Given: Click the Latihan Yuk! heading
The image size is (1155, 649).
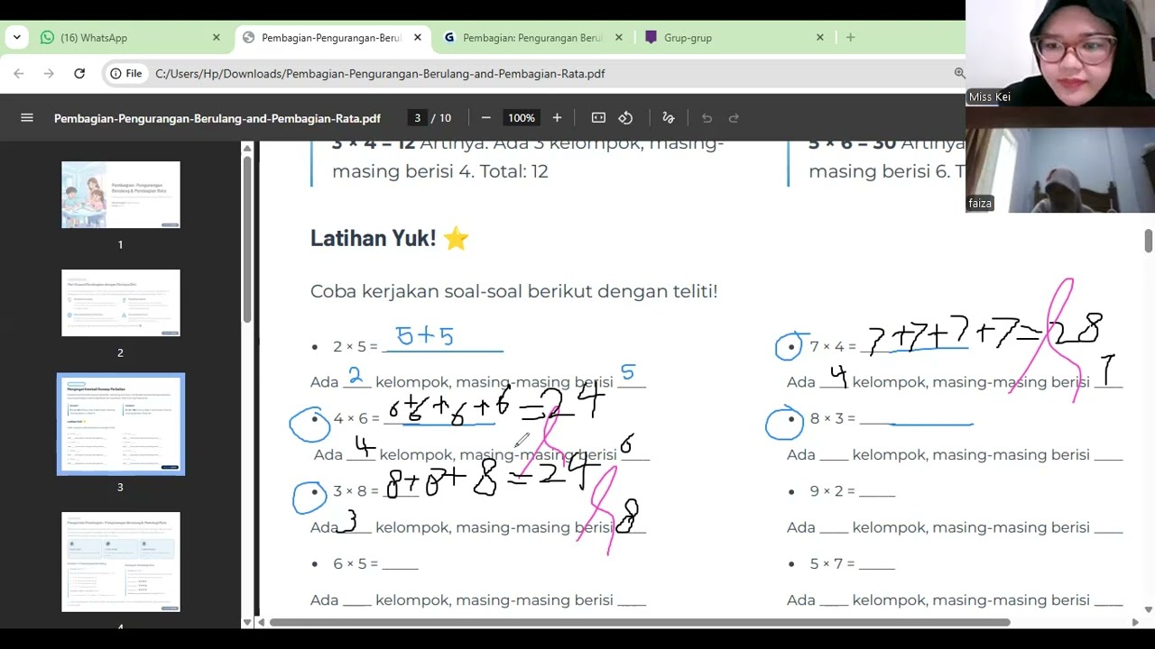Looking at the screenshot, I should click(390, 238).
